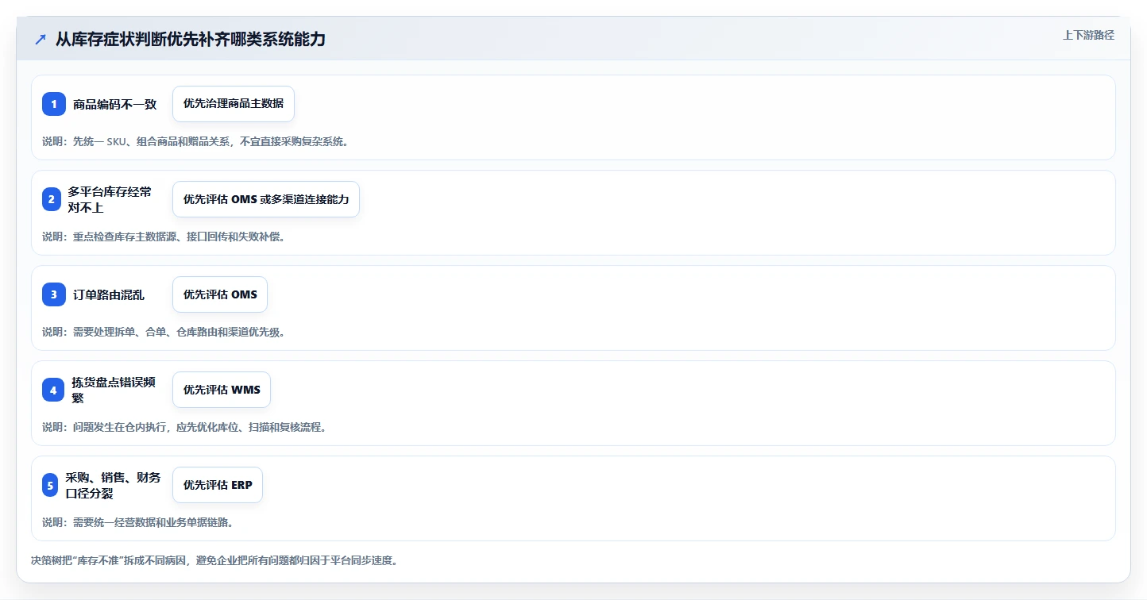This screenshot has height=600, width=1147.
Task: Click the note starting 说明：先统一 SKU
Action: (195, 141)
